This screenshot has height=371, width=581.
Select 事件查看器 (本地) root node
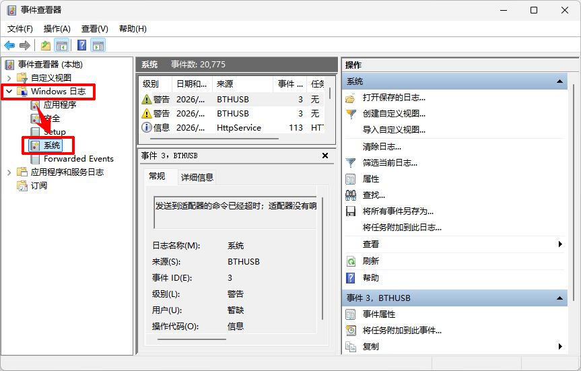(50, 65)
